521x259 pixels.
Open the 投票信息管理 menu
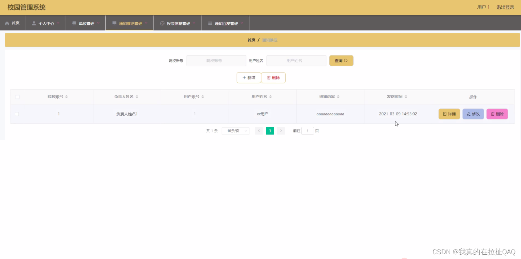coord(178,23)
